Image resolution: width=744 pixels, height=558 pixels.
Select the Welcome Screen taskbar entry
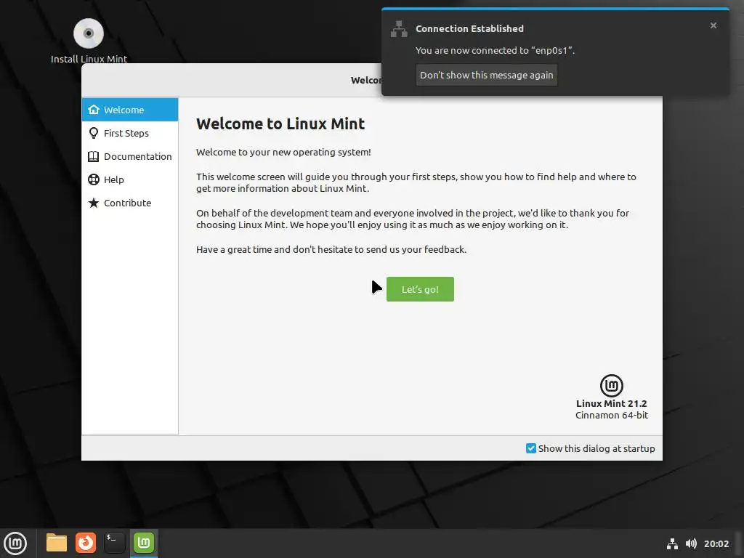[x=144, y=543]
